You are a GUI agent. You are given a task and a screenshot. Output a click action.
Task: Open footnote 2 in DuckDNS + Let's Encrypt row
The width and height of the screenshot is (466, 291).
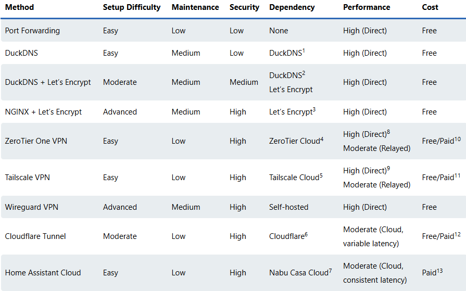304,73
